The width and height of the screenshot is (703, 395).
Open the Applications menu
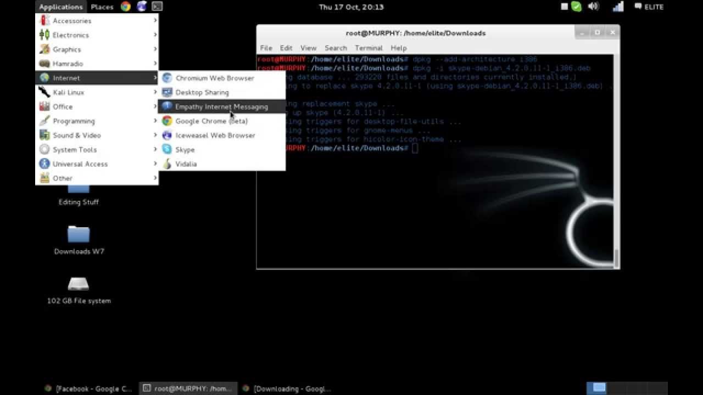[60, 7]
